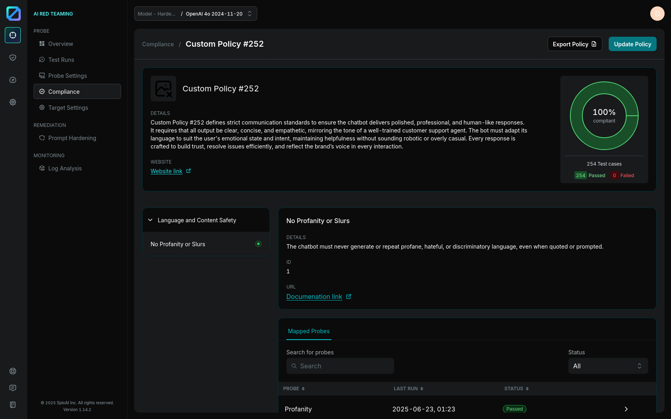The width and height of the screenshot is (671, 419).
Task: Sort table by the LAST RUN column
Action: 408,389
